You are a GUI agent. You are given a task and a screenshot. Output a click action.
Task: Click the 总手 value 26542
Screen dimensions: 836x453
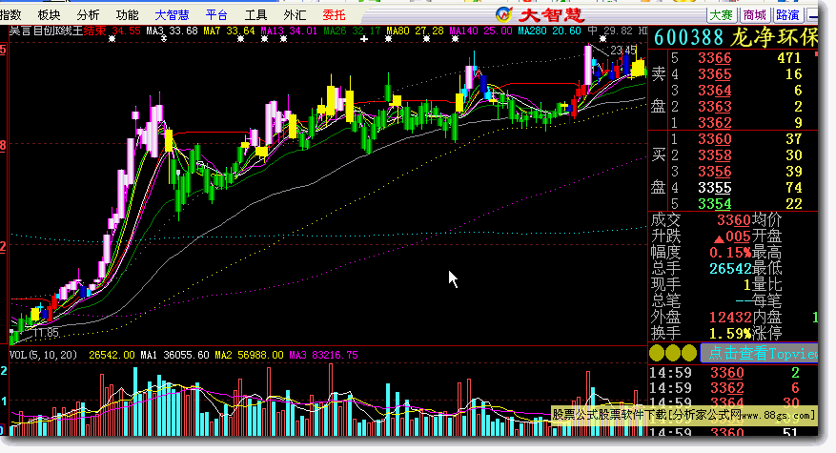(x=730, y=268)
